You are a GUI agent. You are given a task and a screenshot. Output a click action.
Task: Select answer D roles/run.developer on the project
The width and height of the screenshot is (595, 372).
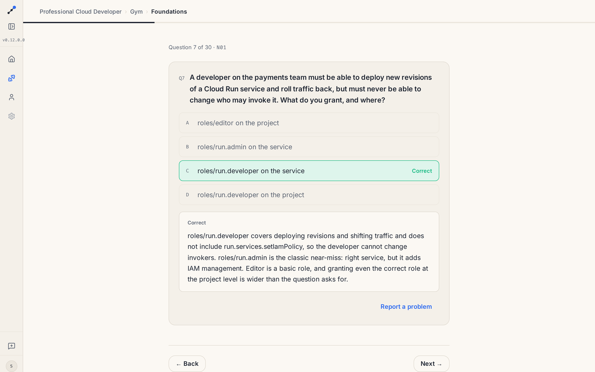point(309,195)
